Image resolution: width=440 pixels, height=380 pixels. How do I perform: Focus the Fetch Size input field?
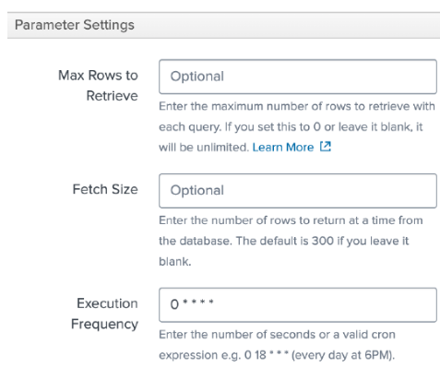[x=298, y=191]
